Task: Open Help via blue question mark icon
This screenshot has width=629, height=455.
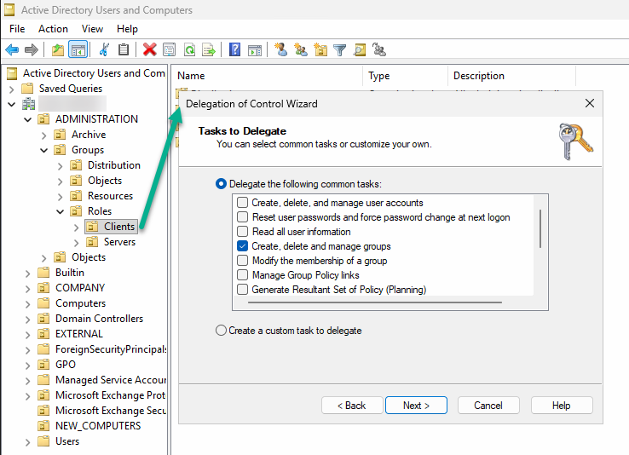Action: (x=234, y=50)
